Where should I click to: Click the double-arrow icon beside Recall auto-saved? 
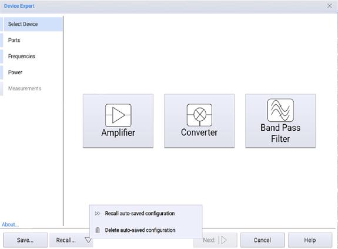click(x=98, y=214)
